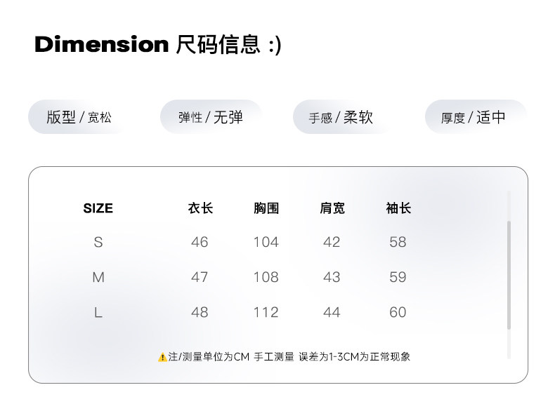Click the 104 bust value for size S
The width and height of the screenshot is (555, 418).
click(266, 242)
